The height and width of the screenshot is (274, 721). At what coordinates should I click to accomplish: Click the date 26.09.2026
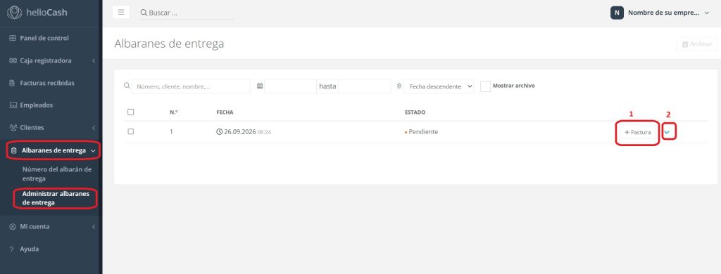tap(239, 131)
